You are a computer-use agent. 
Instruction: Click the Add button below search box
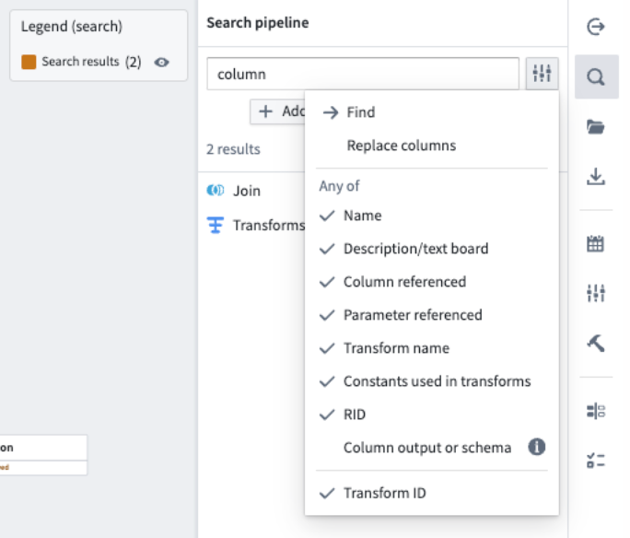click(277, 111)
